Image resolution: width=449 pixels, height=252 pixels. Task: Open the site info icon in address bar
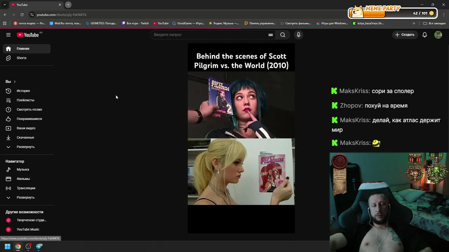pos(32,15)
